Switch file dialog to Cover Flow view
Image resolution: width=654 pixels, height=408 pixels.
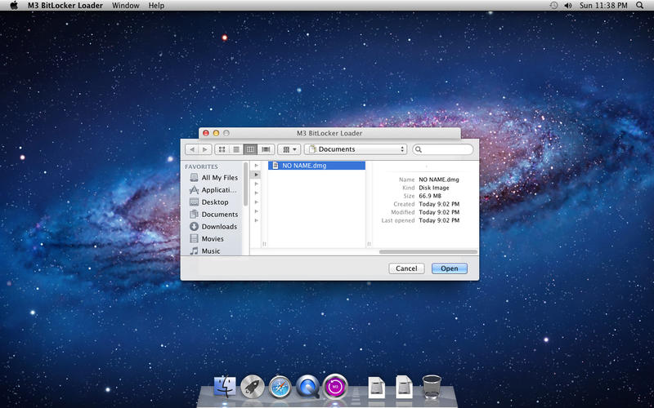coord(266,149)
